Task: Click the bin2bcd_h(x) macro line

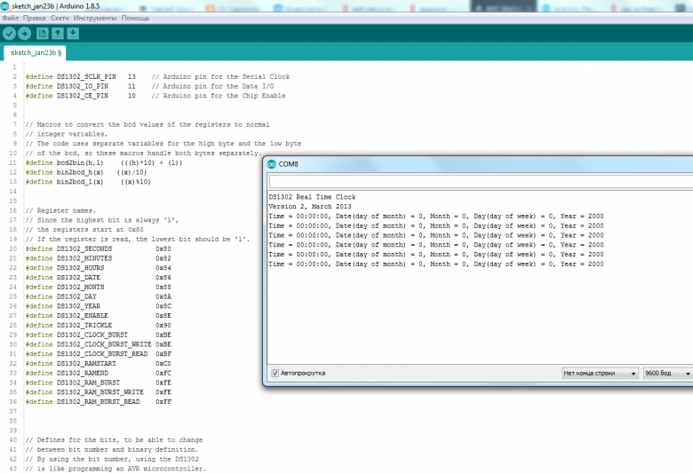Action: coord(86,173)
